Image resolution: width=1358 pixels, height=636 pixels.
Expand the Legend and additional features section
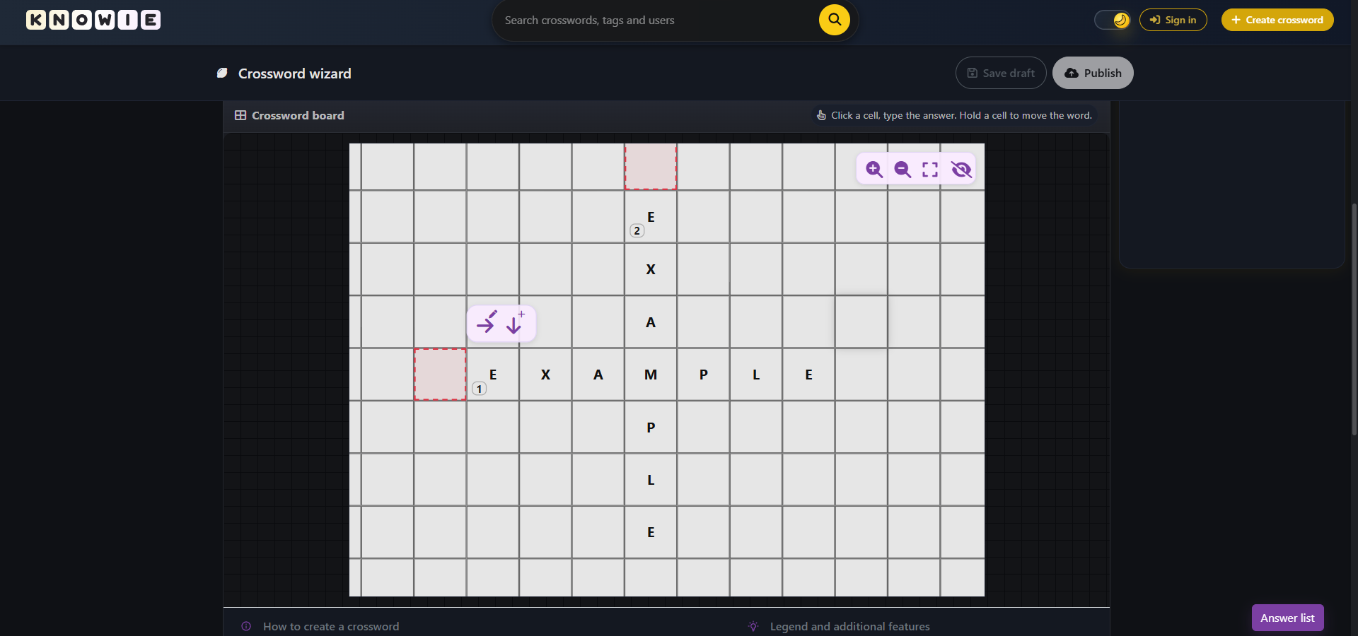[x=849, y=626]
